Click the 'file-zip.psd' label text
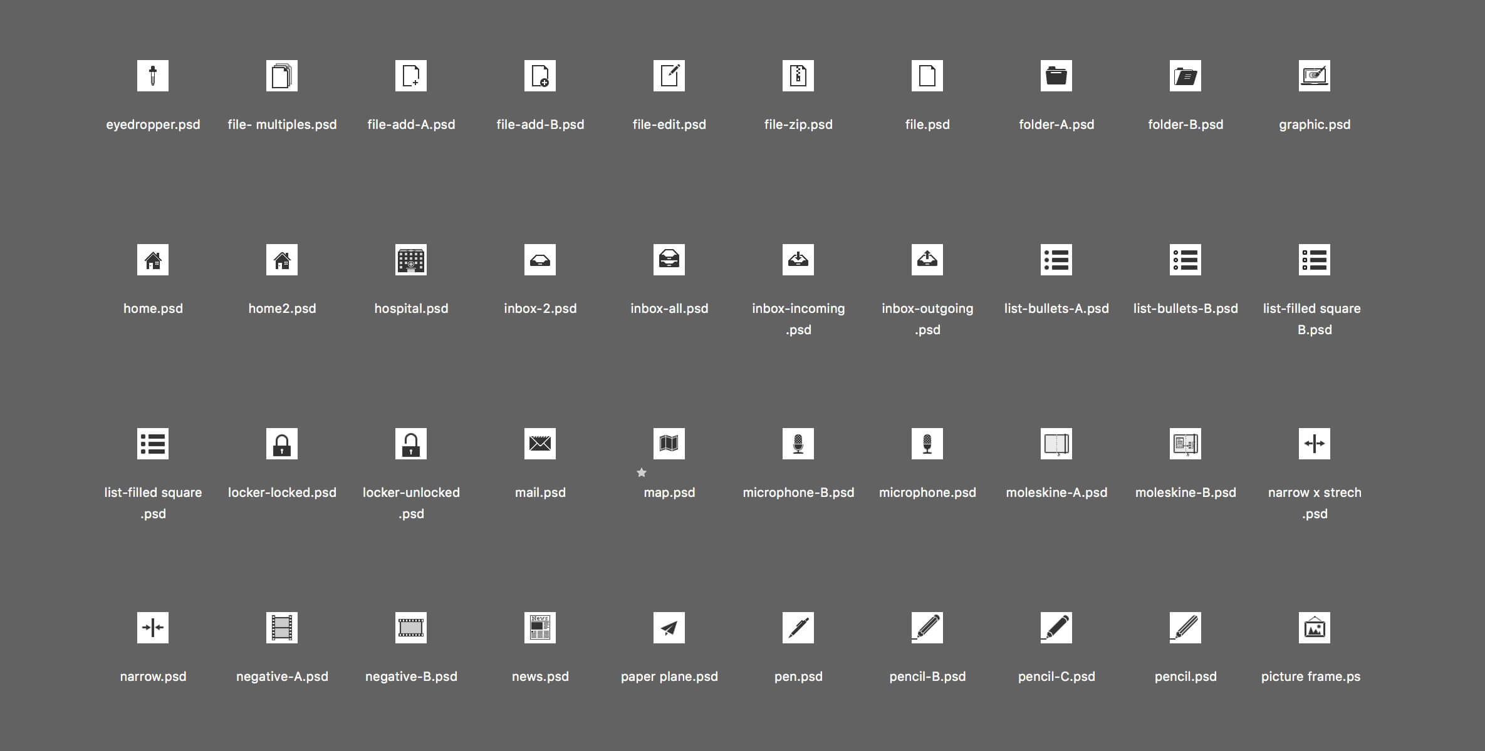This screenshot has width=1485, height=751. point(798,125)
